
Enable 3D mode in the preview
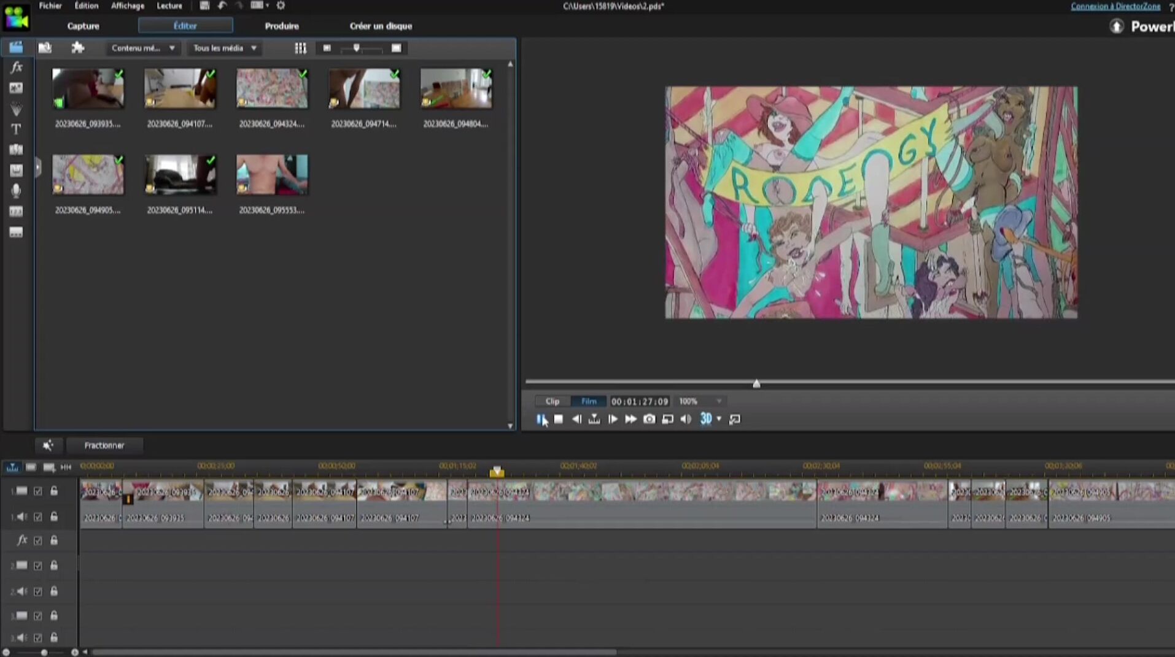click(706, 418)
